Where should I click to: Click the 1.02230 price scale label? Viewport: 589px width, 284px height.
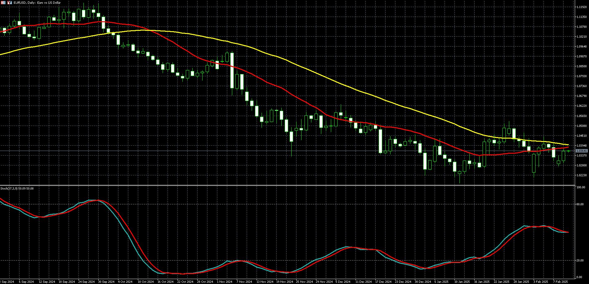pos(582,175)
